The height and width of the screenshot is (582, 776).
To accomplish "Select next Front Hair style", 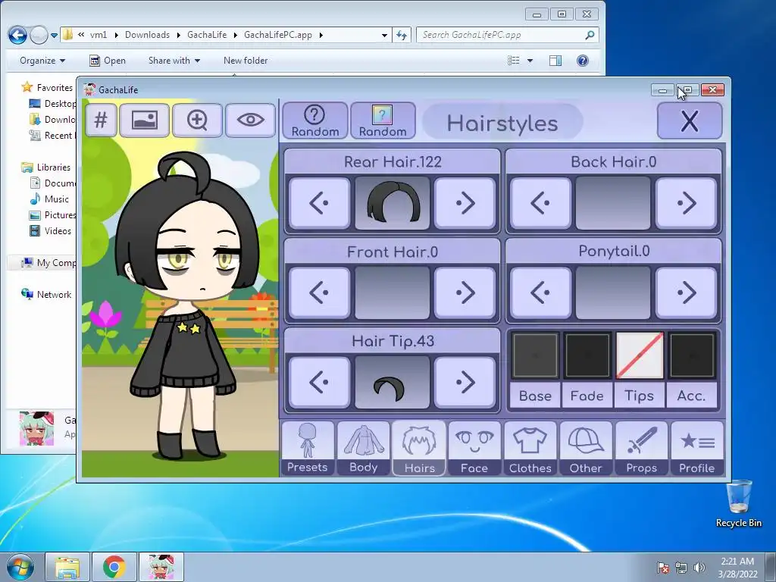I will click(465, 293).
